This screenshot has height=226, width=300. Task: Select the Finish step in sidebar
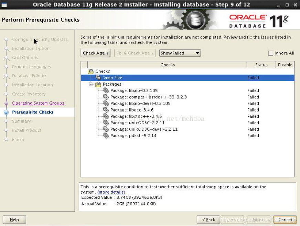click(18, 140)
